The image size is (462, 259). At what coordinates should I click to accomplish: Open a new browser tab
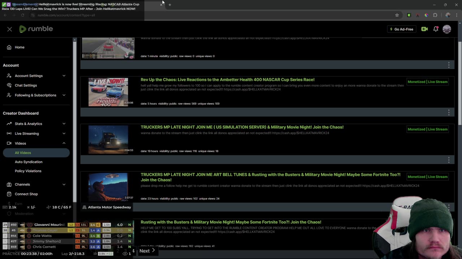tap(170, 5)
